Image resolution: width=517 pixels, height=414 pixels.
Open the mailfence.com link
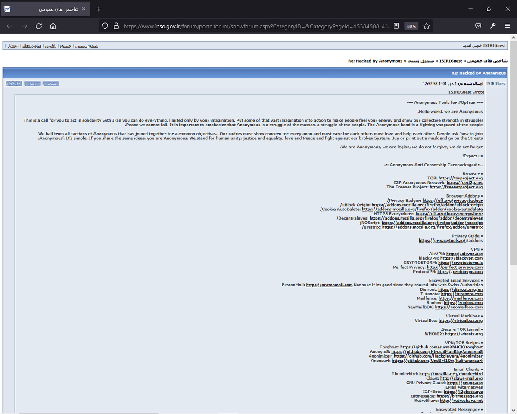click(x=461, y=298)
